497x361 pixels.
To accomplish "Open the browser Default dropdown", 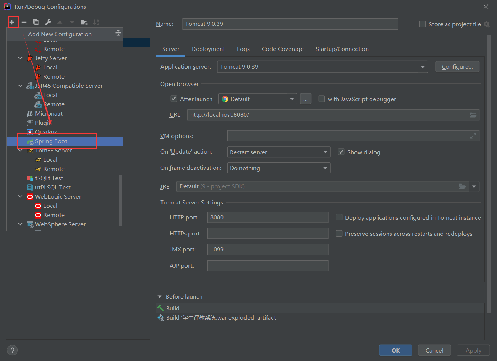I will 258,99.
